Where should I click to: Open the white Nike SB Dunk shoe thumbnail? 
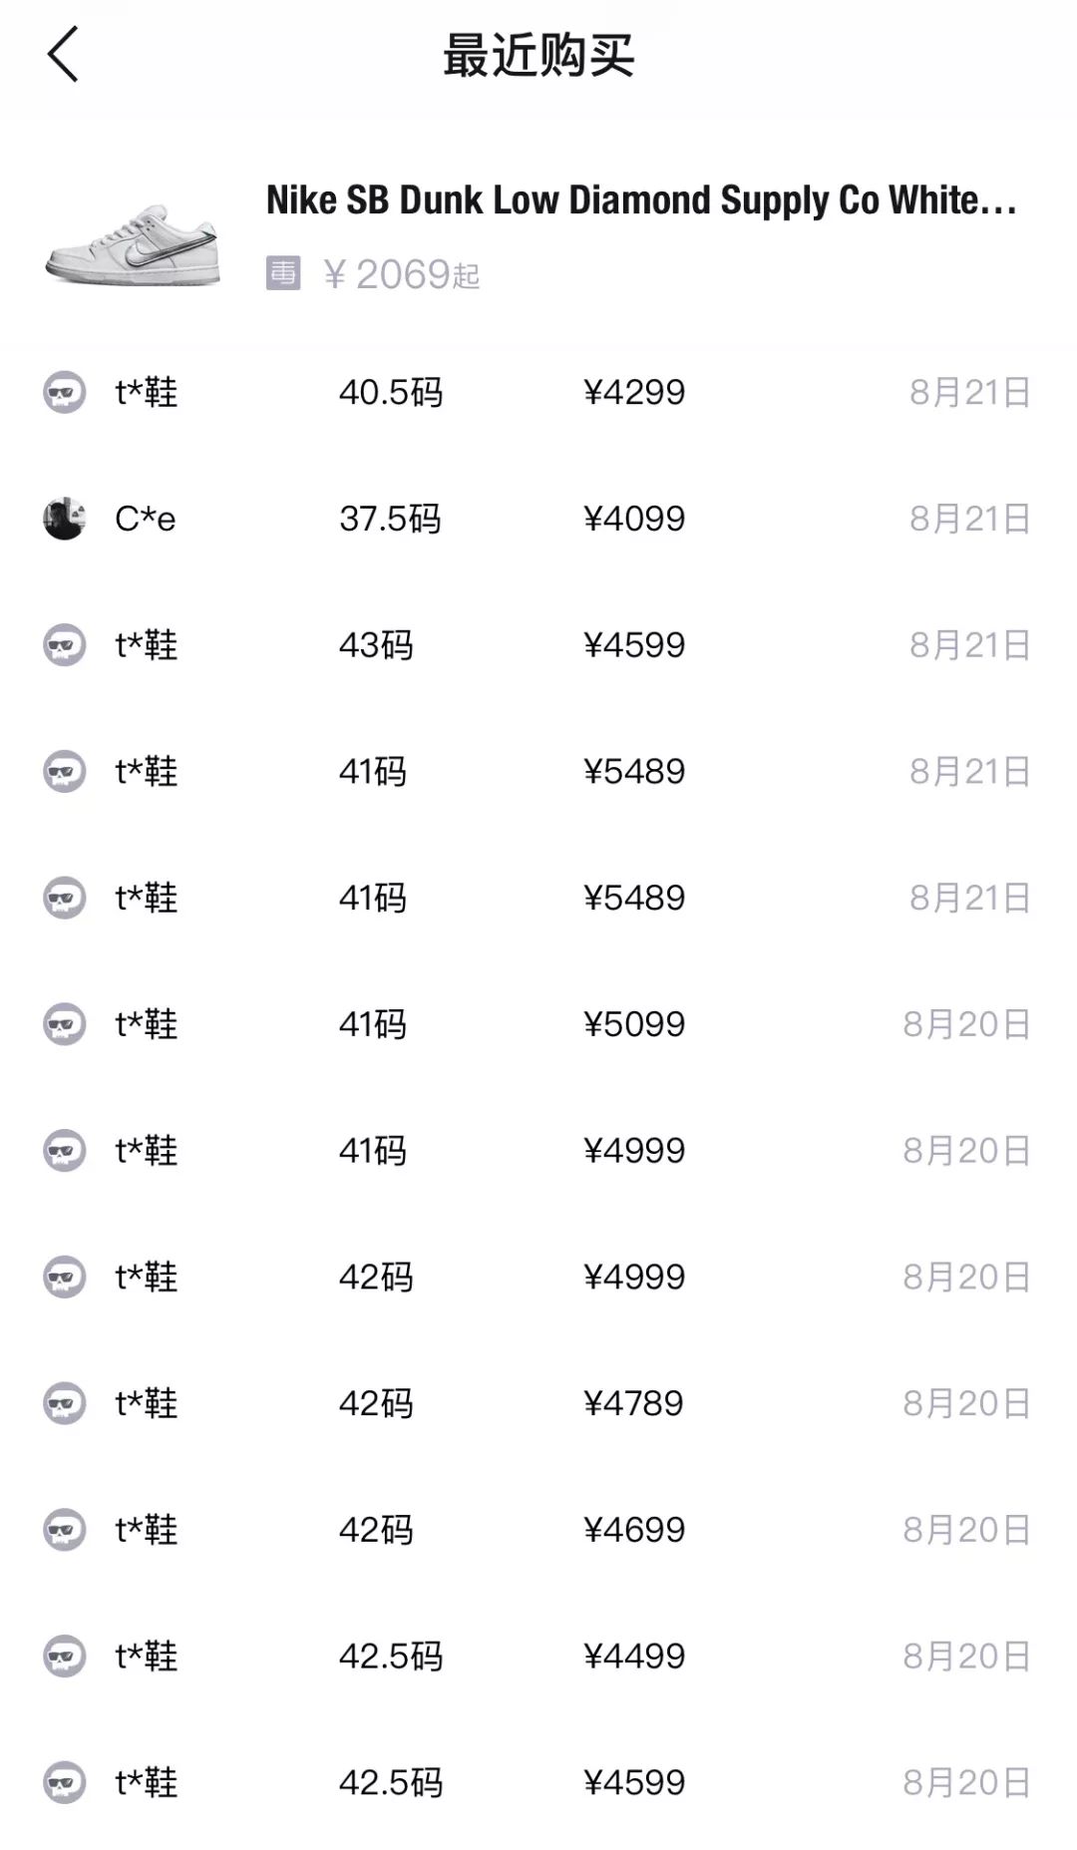coord(133,244)
